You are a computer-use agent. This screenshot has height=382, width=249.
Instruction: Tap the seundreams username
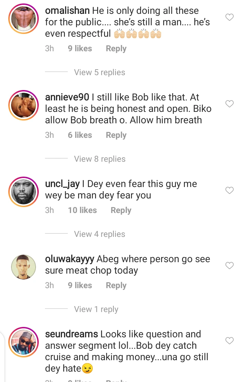tap(72, 334)
